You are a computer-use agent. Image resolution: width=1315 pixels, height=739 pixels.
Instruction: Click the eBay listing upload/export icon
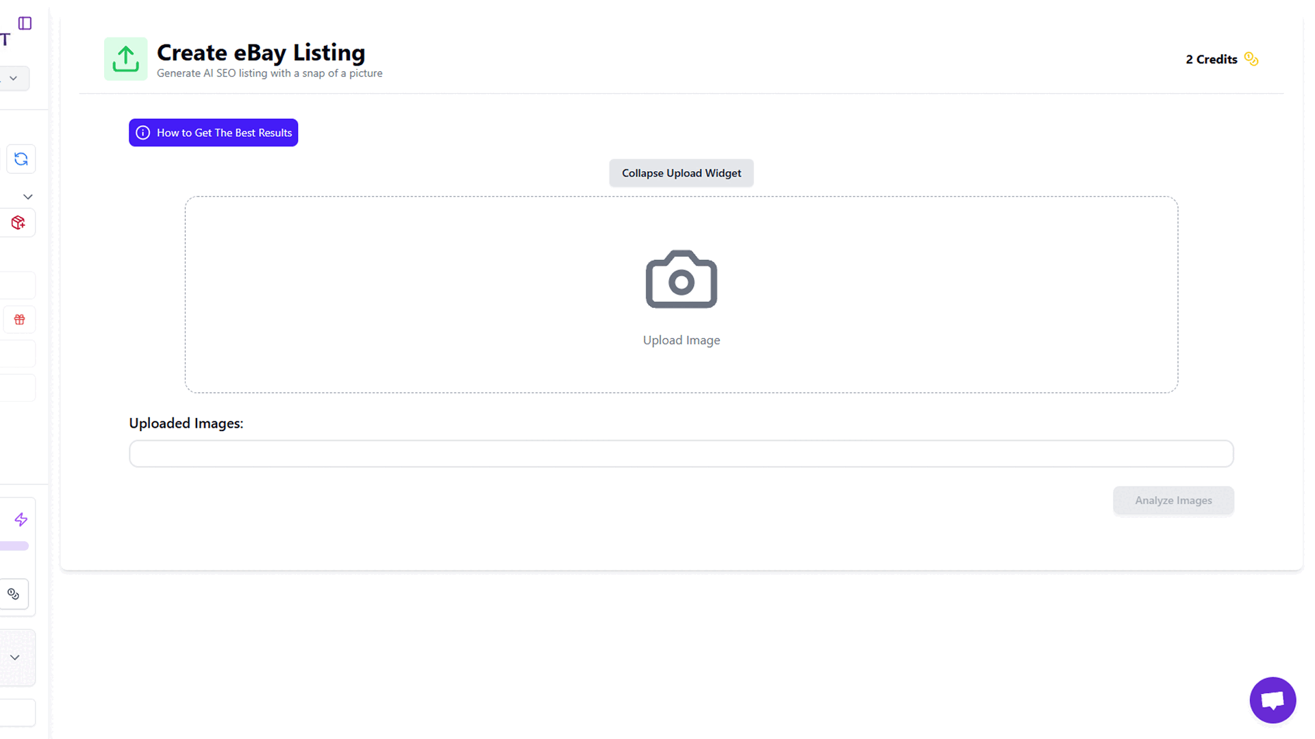(x=125, y=59)
